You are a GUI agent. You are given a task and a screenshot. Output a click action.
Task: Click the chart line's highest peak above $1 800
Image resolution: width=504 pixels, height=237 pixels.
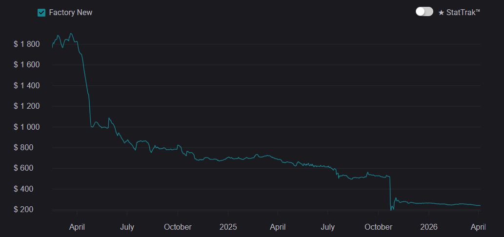[x=71, y=34]
